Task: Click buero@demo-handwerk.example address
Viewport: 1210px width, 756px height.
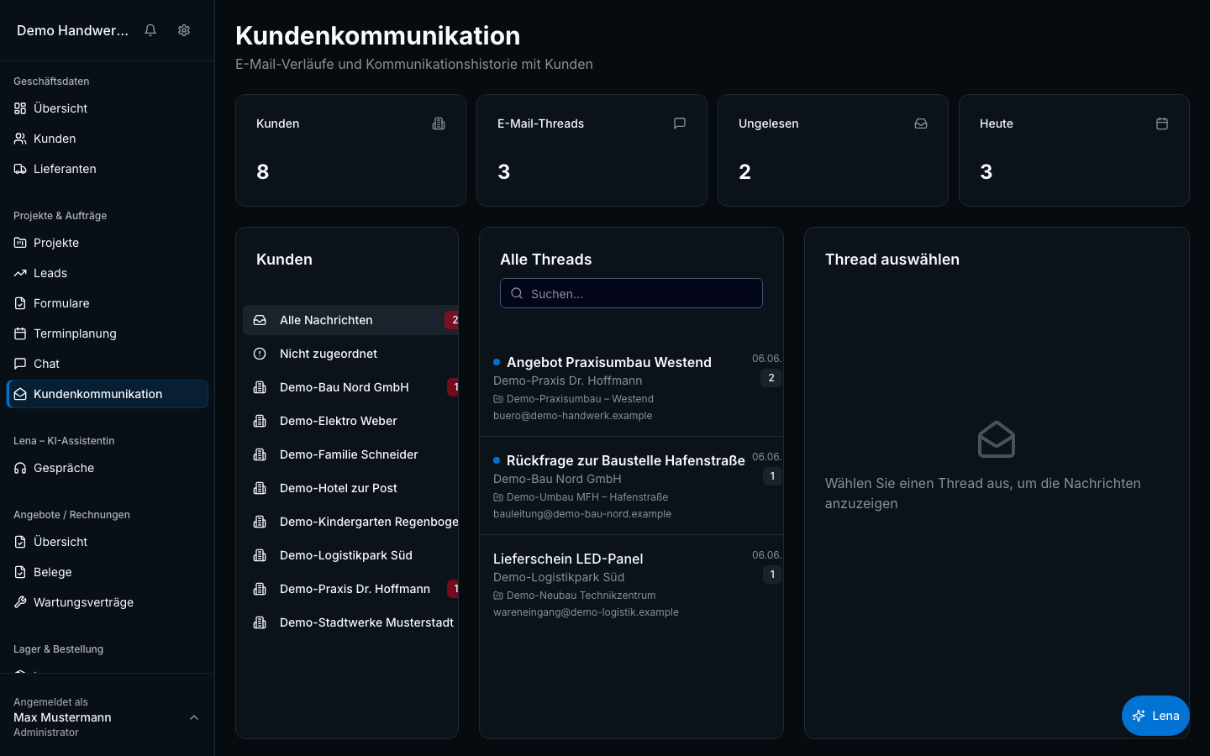Action: [572, 416]
